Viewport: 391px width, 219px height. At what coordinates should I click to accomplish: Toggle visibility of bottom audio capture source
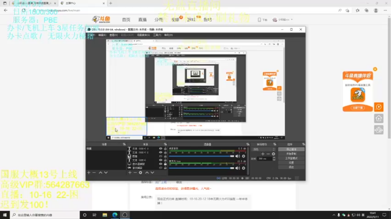161,168
